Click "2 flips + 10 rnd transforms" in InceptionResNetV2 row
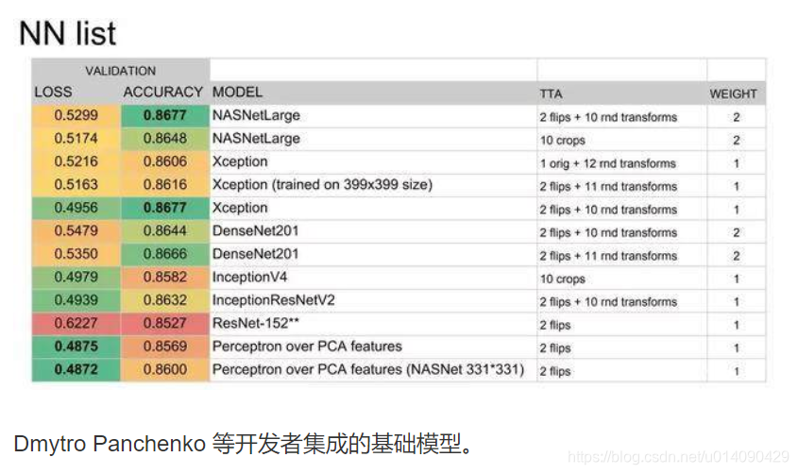Image resolution: width=798 pixels, height=474 pixels. click(608, 302)
